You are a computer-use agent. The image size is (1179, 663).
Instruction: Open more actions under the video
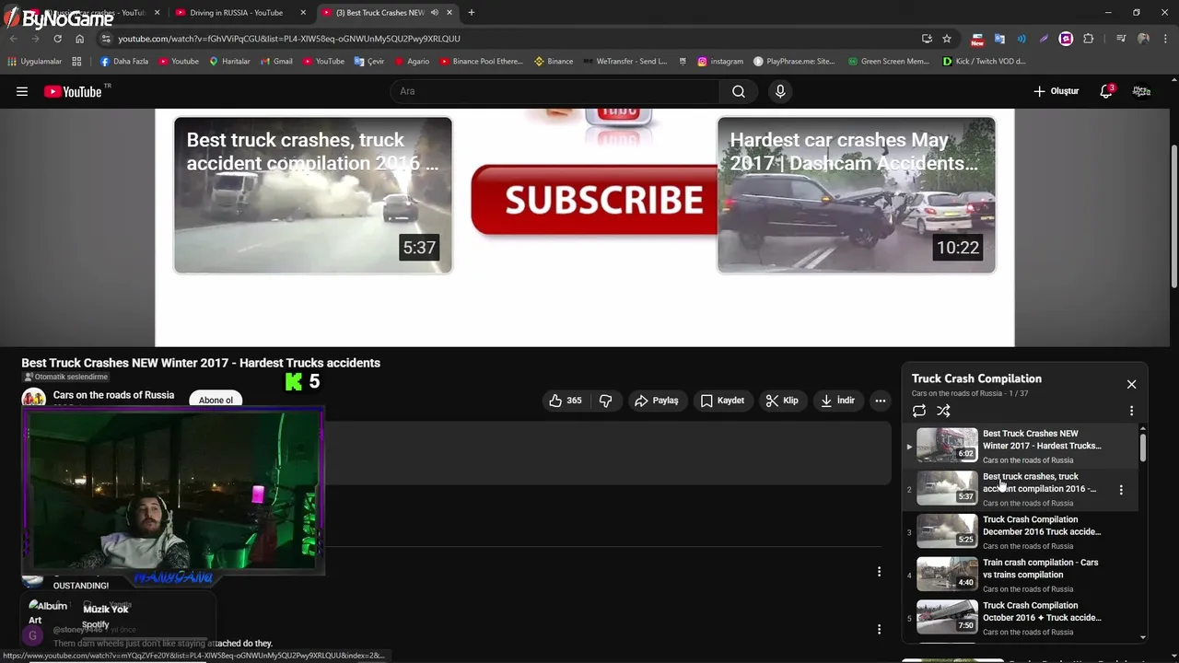[x=881, y=401]
